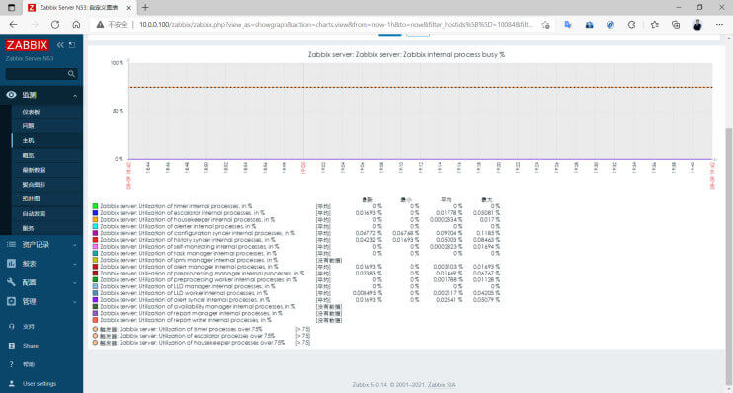Open 问题 in the sidebar

(28, 126)
